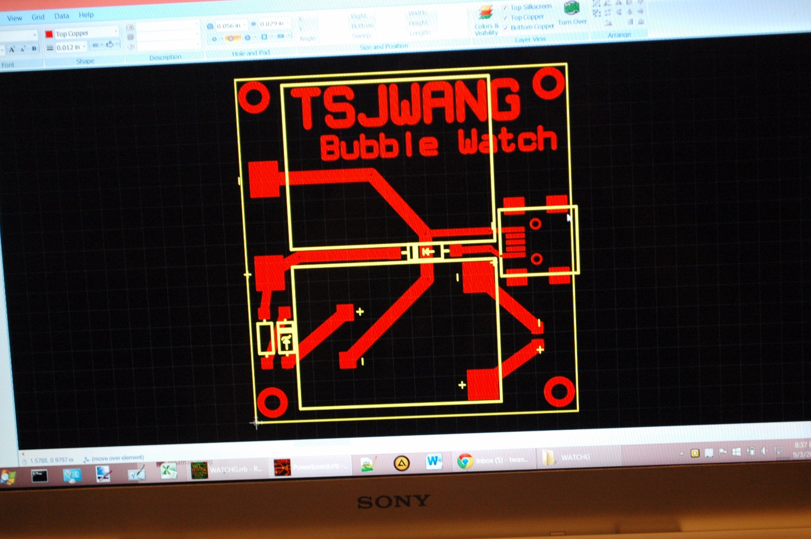Click the increase font size button

pyautogui.click(x=12, y=49)
